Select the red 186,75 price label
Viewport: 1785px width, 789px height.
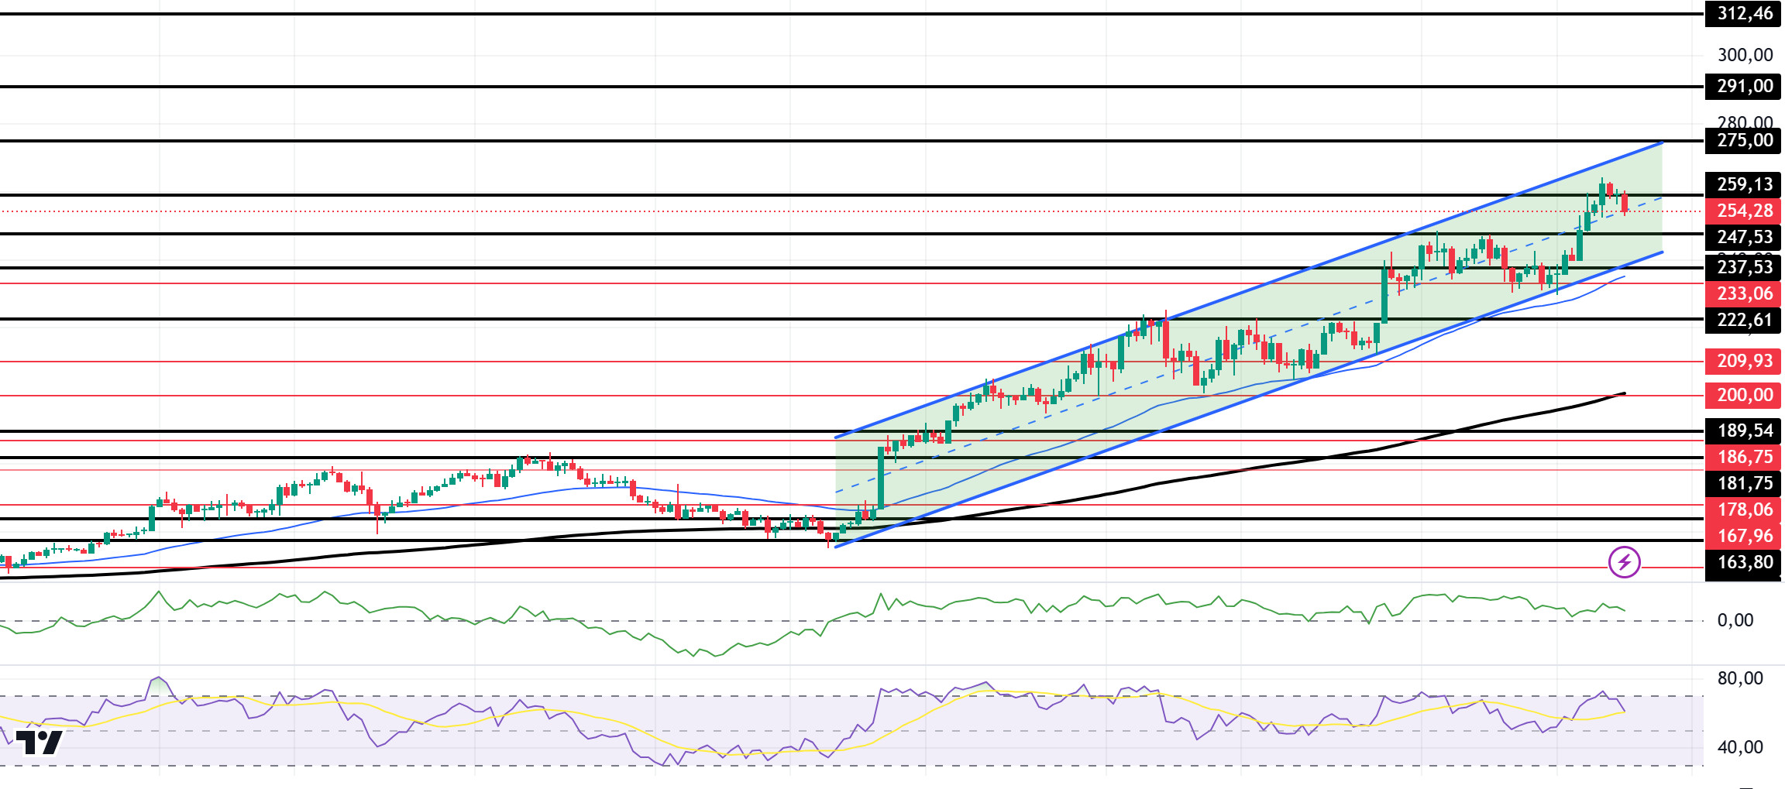click(1743, 457)
